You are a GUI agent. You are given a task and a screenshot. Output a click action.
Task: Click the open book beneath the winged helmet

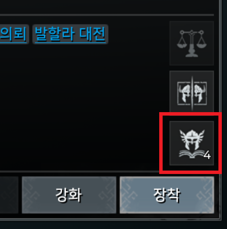[x=192, y=154]
